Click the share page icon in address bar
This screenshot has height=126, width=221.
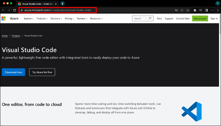(x=182, y=10)
